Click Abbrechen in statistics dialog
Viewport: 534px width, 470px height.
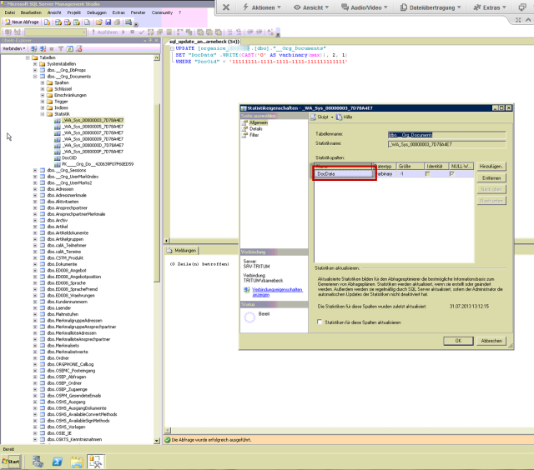pyautogui.click(x=491, y=341)
